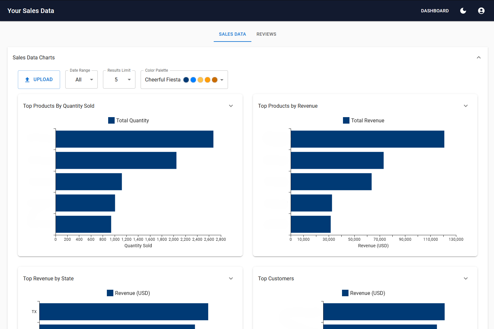The height and width of the screenshot is (329, 494).
Task: Collapse Top Products By Quantity Sold chart
Action: point(231,106)
